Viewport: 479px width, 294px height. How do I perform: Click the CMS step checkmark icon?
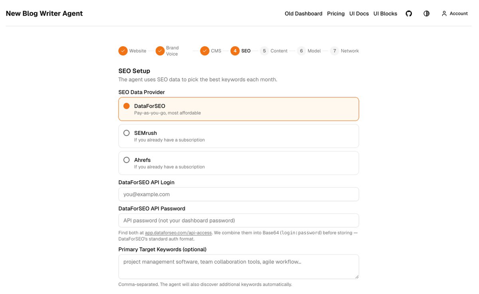[205, 51]
